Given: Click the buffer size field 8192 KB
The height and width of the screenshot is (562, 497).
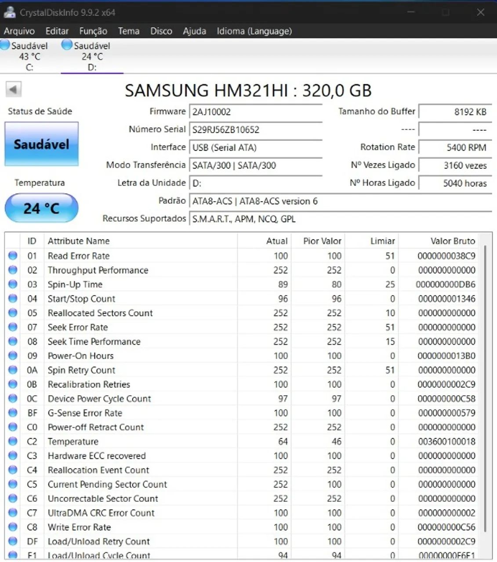Looking at the screenshot, I should click(455, 112).
